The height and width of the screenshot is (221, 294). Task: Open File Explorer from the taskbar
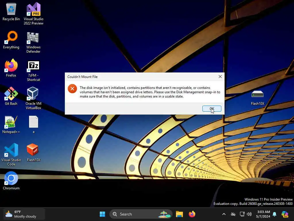tap(179, 214)
